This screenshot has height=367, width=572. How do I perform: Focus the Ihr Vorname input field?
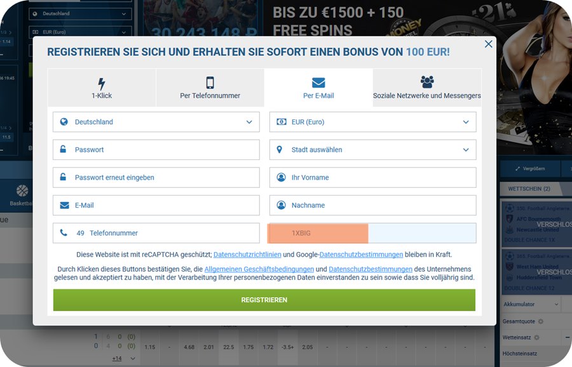coord(373,177)
